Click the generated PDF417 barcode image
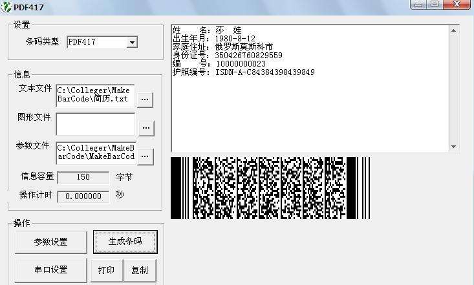The width and height of the screenshot is (474, 285). 270,188
